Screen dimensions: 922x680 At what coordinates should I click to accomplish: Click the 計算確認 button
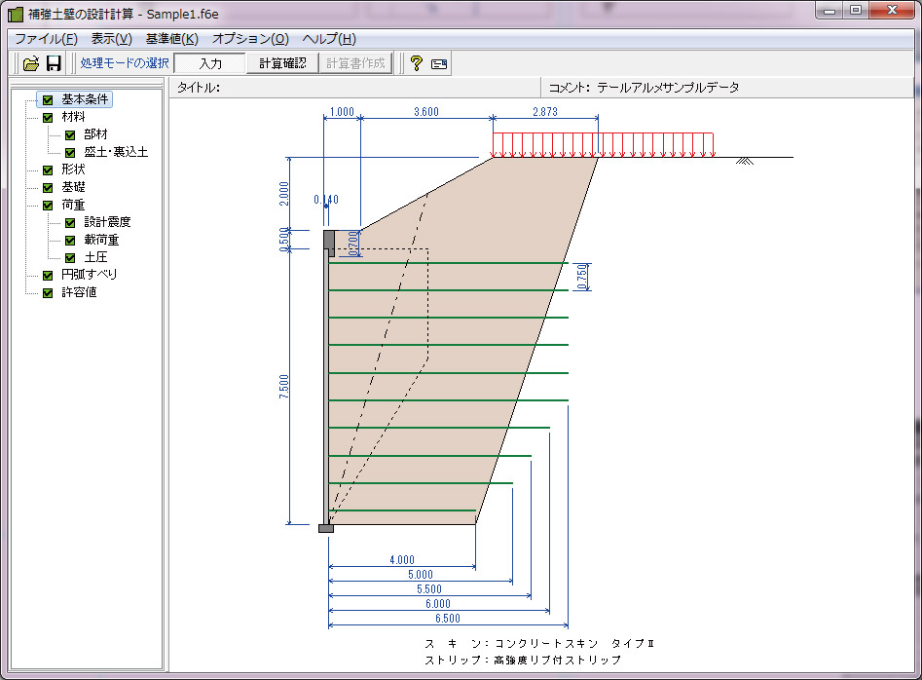[282, 63]
